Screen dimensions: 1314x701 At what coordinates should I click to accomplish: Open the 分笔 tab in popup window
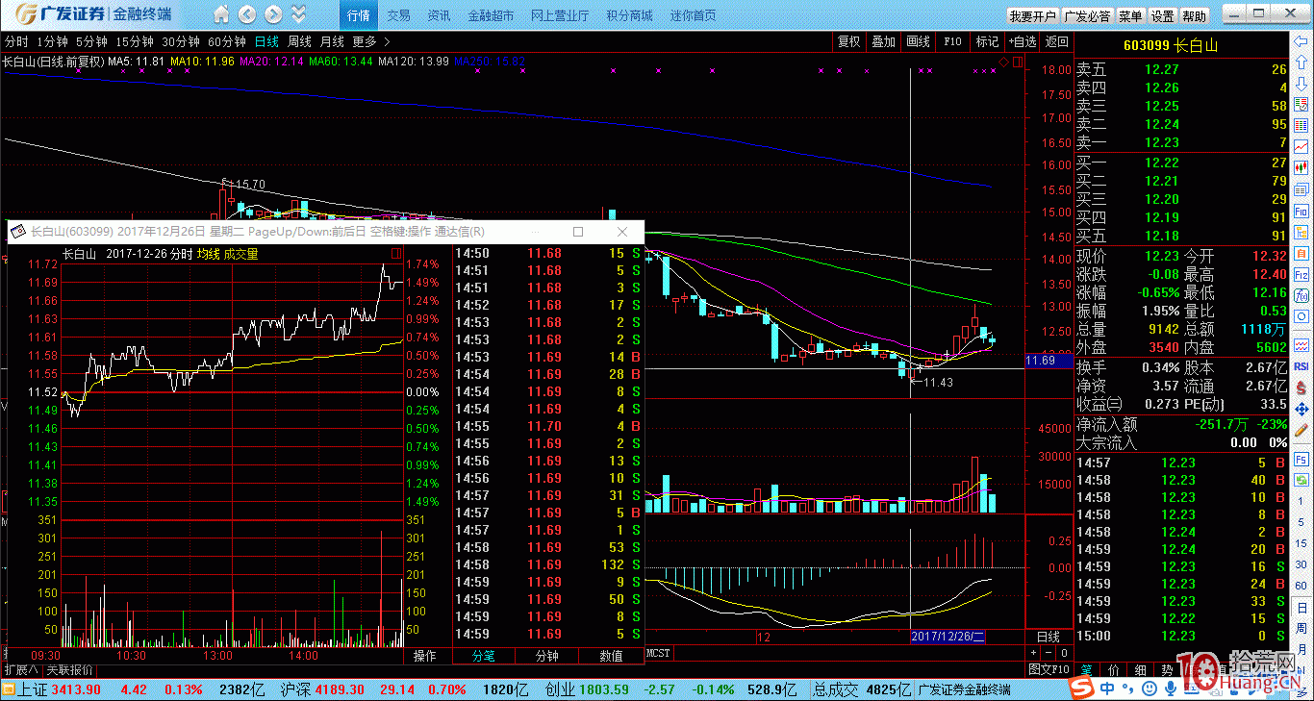(483, 656)
